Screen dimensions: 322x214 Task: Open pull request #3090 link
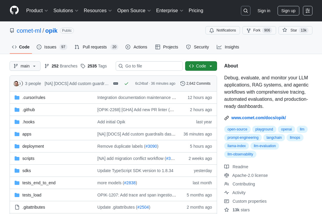point(151,146)
